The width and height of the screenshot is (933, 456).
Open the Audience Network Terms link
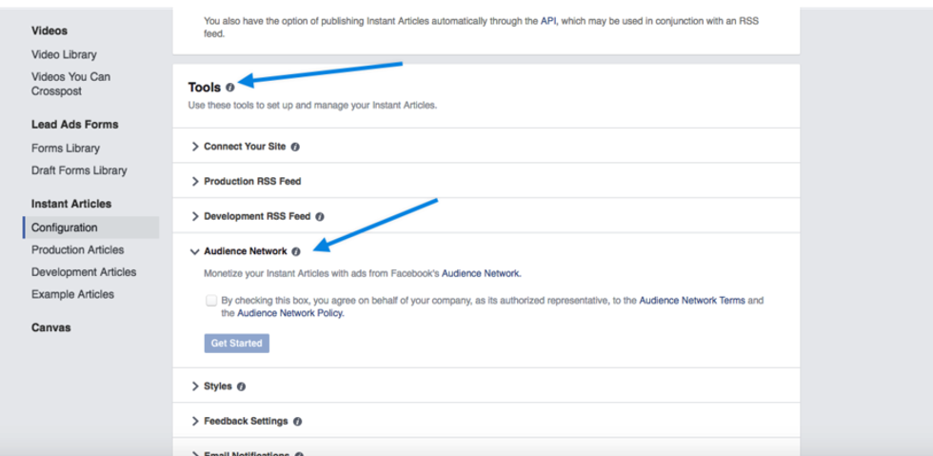(x=691, y=301)
